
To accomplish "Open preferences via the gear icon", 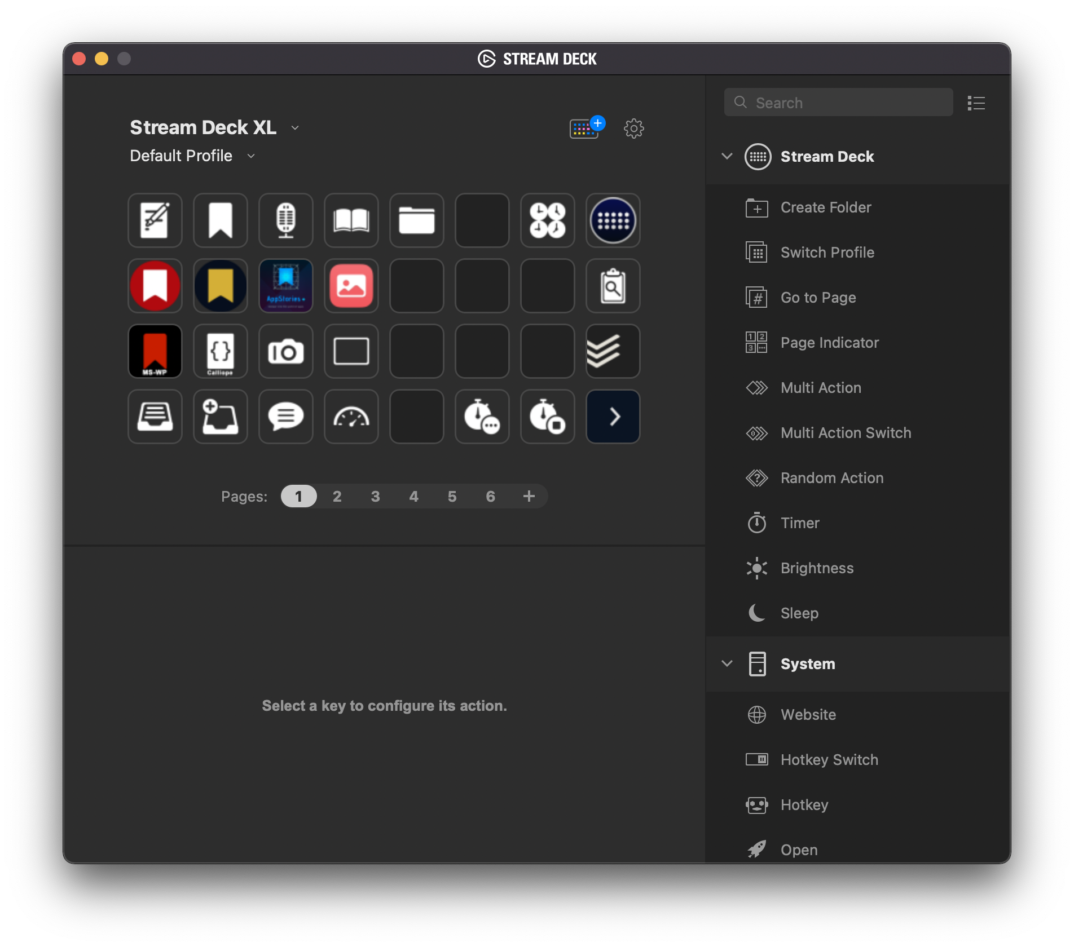I will (634, 129).
